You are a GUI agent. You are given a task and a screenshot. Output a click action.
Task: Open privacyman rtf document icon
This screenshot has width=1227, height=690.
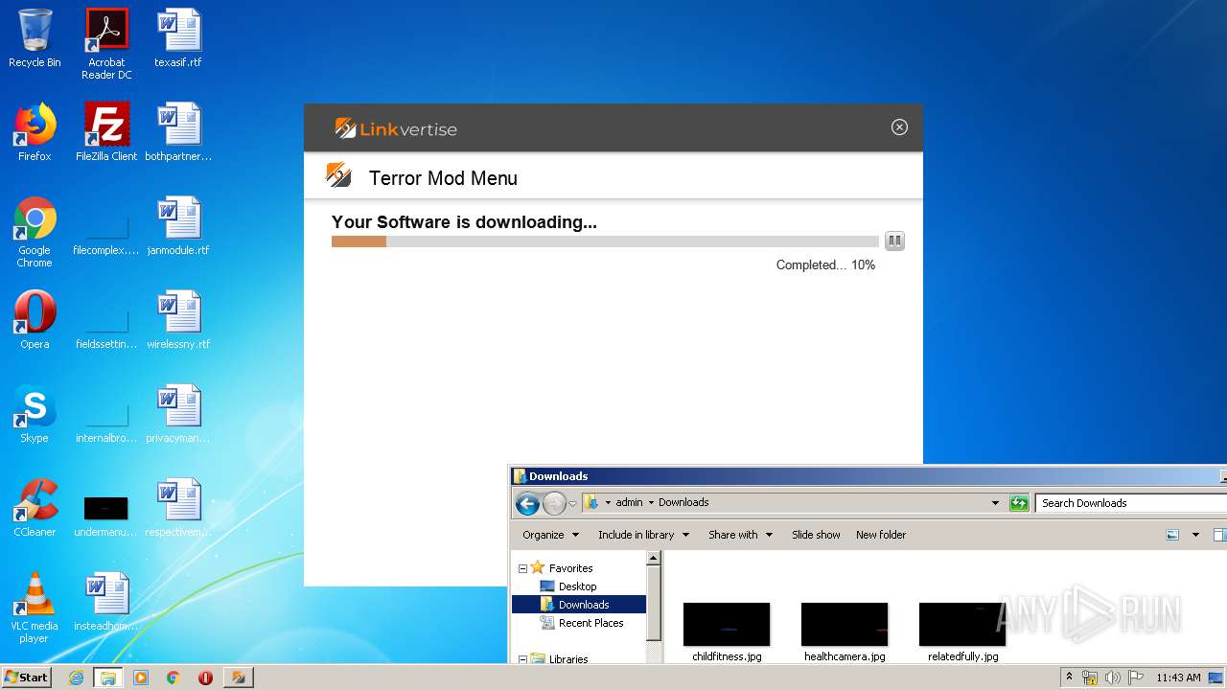tap(178, 414)
